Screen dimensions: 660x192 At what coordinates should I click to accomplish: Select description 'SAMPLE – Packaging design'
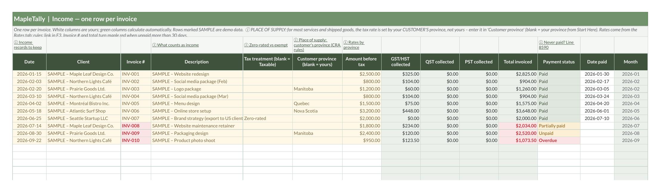point(197,133)
